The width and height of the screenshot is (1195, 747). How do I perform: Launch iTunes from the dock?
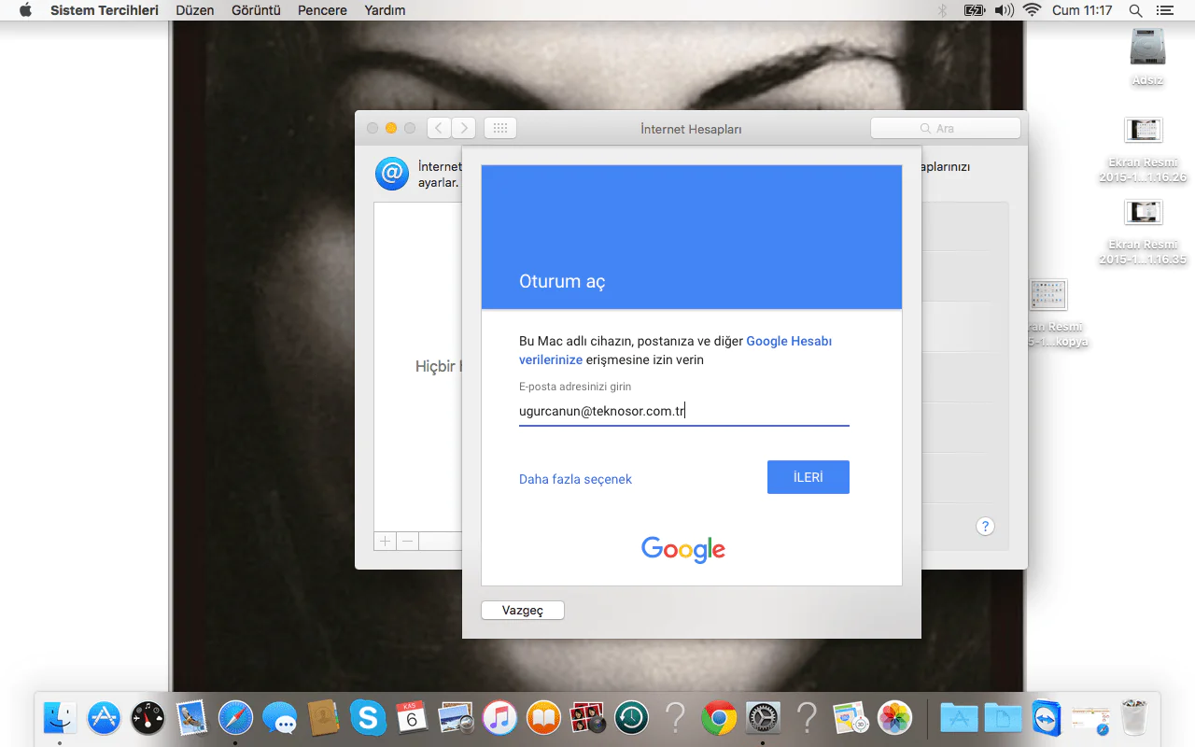[x=499, y=717]
